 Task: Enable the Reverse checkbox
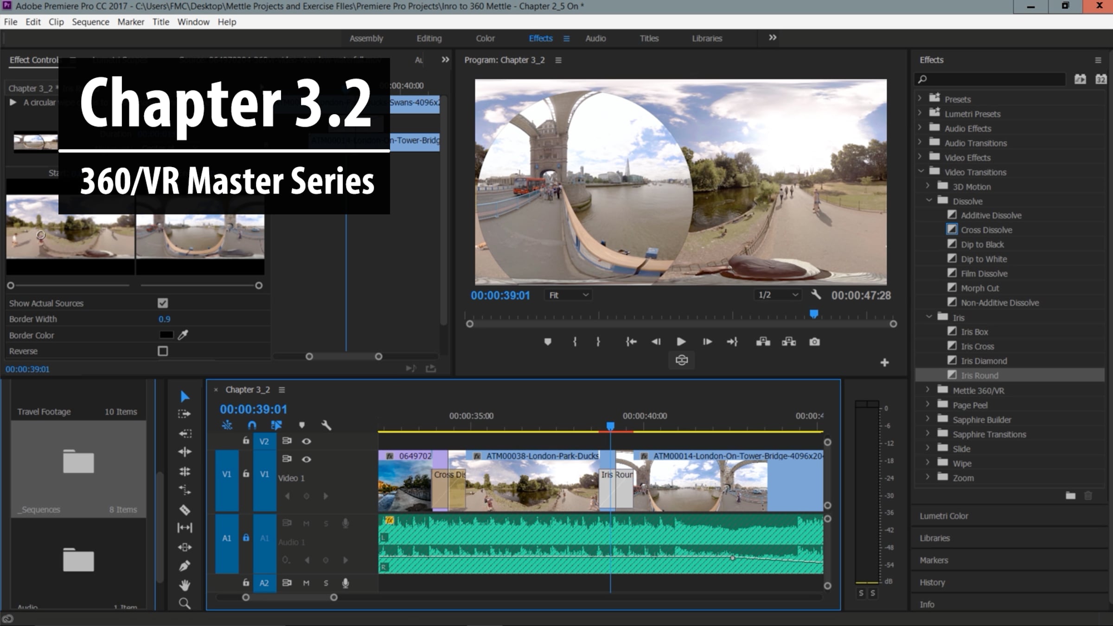click(x=163, y=351)
